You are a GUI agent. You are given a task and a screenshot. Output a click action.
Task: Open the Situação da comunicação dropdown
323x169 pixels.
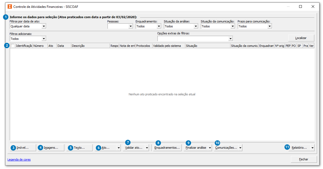click(x=218, y=26)
